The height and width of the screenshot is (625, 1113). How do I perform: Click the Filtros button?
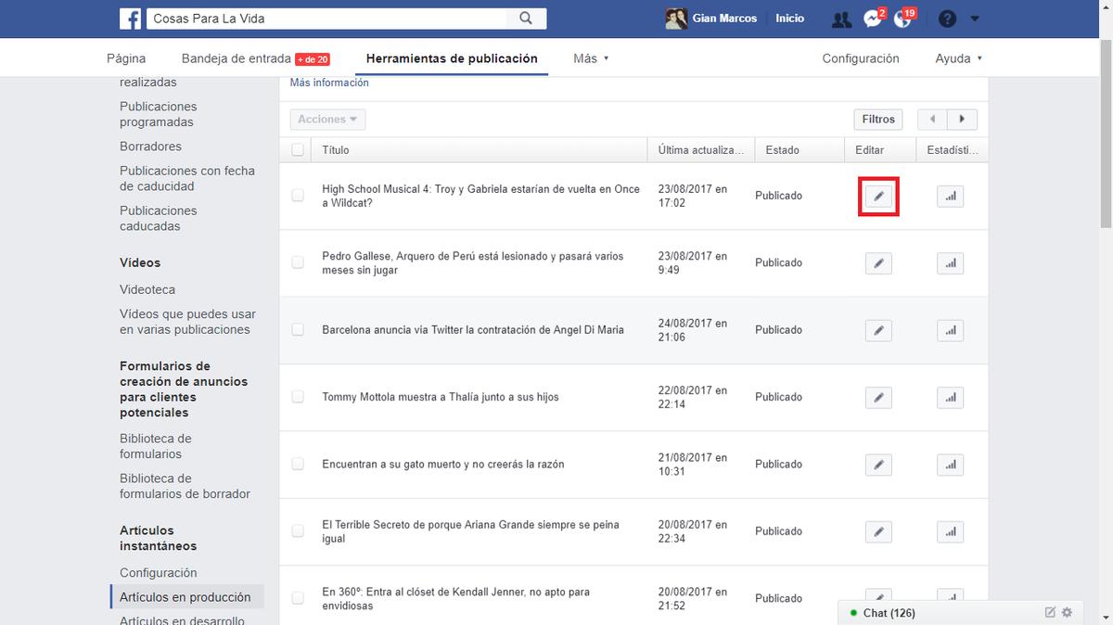pyautogui.click(x=876, y=119)
